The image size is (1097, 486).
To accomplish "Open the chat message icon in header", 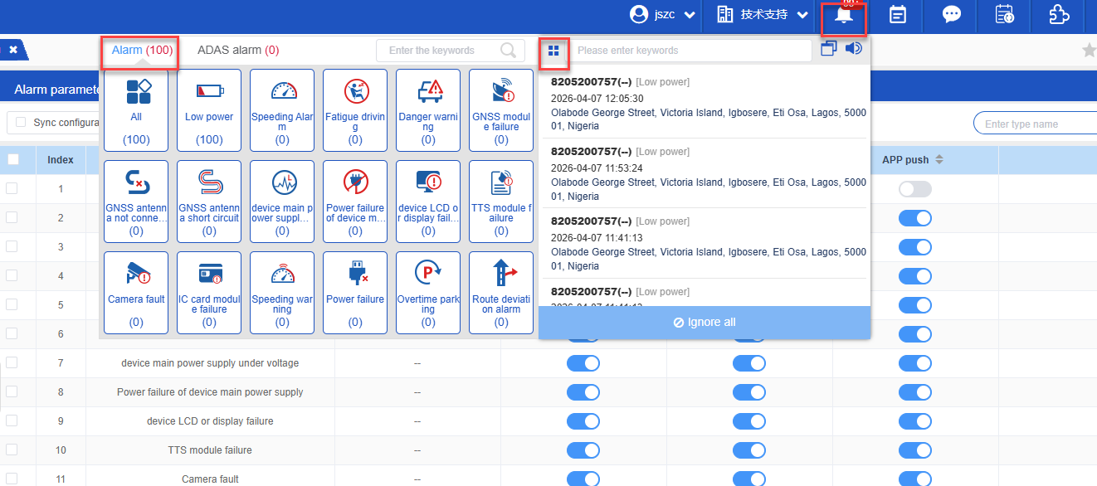I will click(951, 15).
